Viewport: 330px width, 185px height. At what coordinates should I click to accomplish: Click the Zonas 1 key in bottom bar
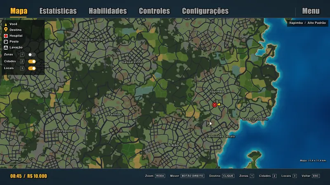[x=252, y=176]
